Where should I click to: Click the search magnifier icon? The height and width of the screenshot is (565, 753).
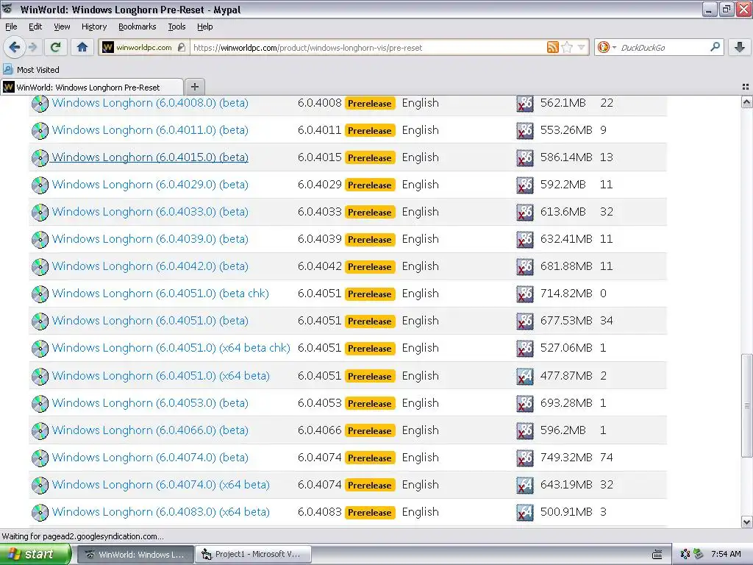click(x=715, y=47)
